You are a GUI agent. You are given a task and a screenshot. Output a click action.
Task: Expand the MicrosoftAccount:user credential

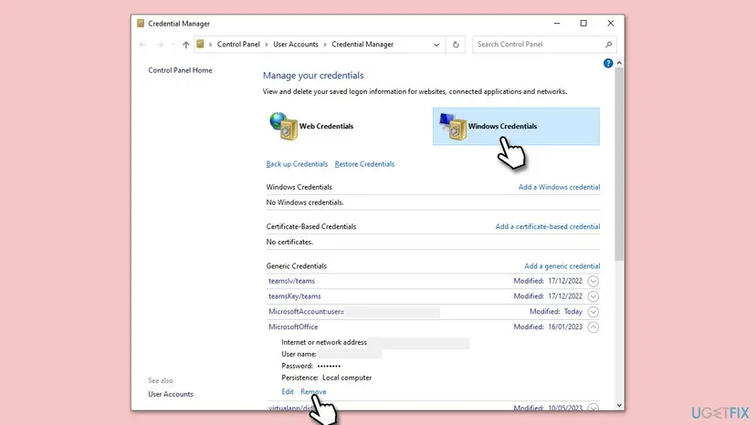593,312
